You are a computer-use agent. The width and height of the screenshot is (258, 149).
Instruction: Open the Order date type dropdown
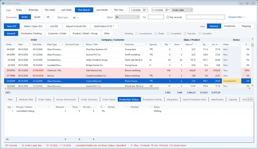(182, 10)
